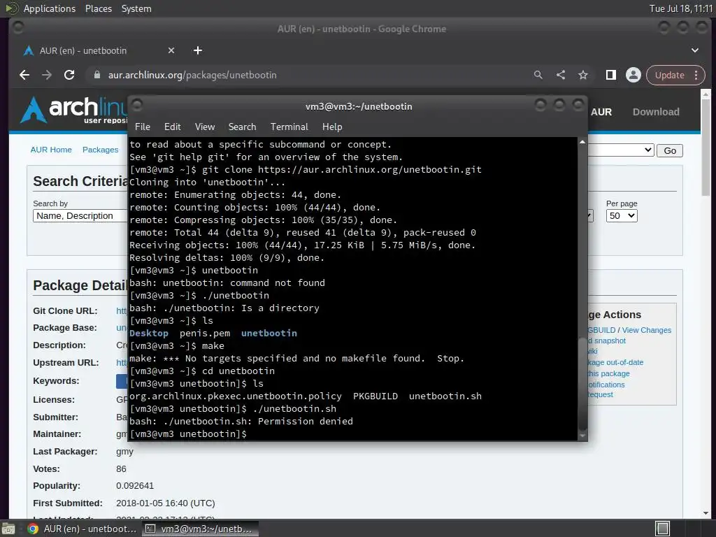The width and height of the screenshot is (716, 537).
Task: Open the Per page 50 dropdown
Action: coord(622,215)
